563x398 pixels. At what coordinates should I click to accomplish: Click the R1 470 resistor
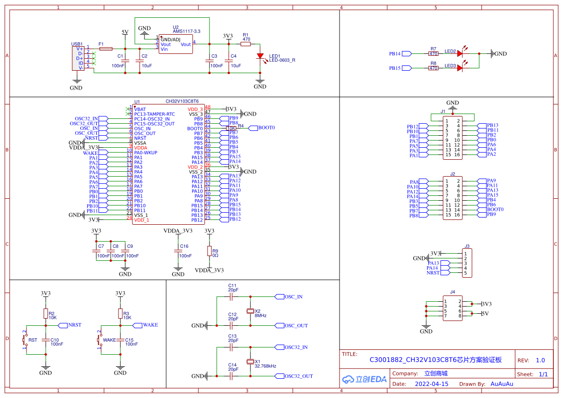[x=246, y=44]
